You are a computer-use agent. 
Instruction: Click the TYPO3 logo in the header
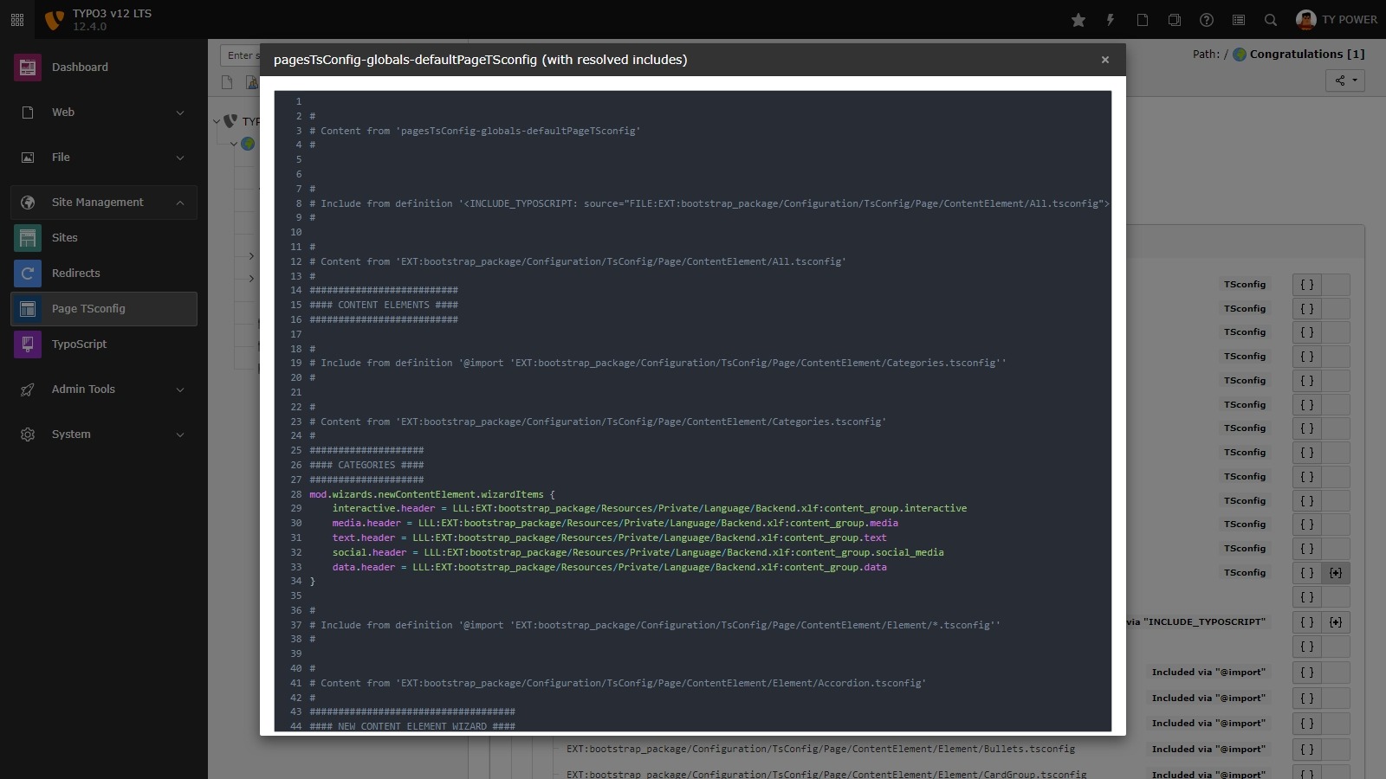click(x=54, y=19)
